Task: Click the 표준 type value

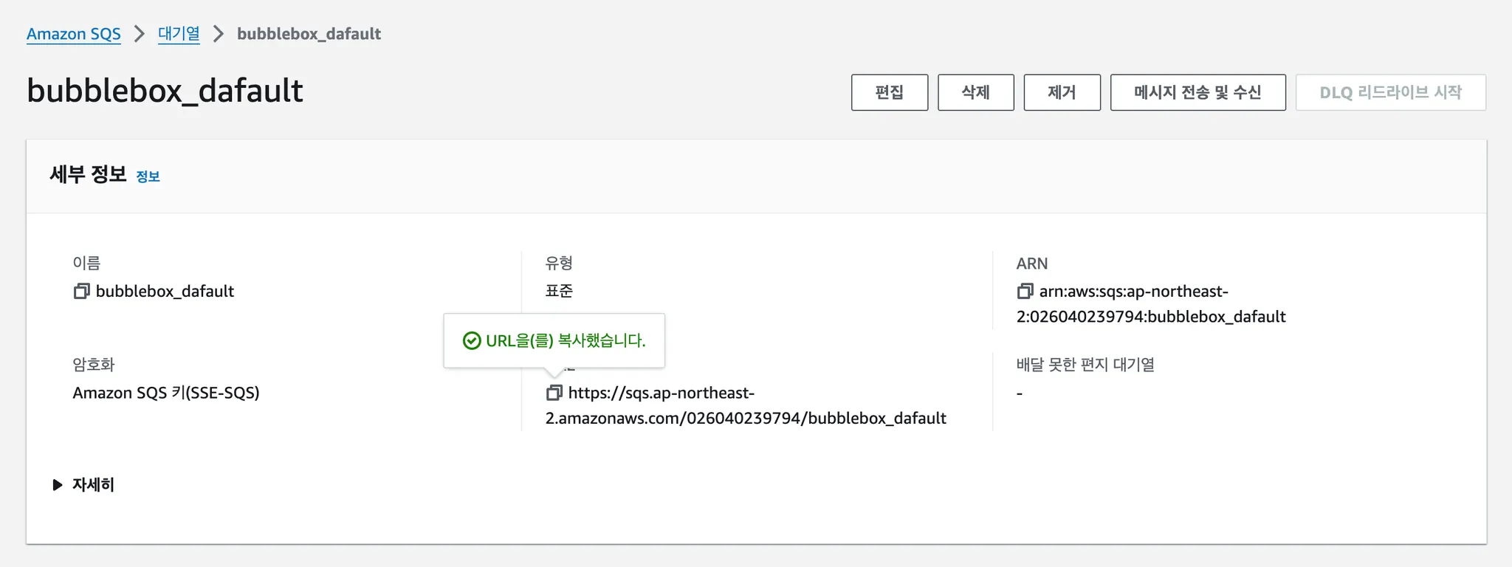Action: (559, 291)
